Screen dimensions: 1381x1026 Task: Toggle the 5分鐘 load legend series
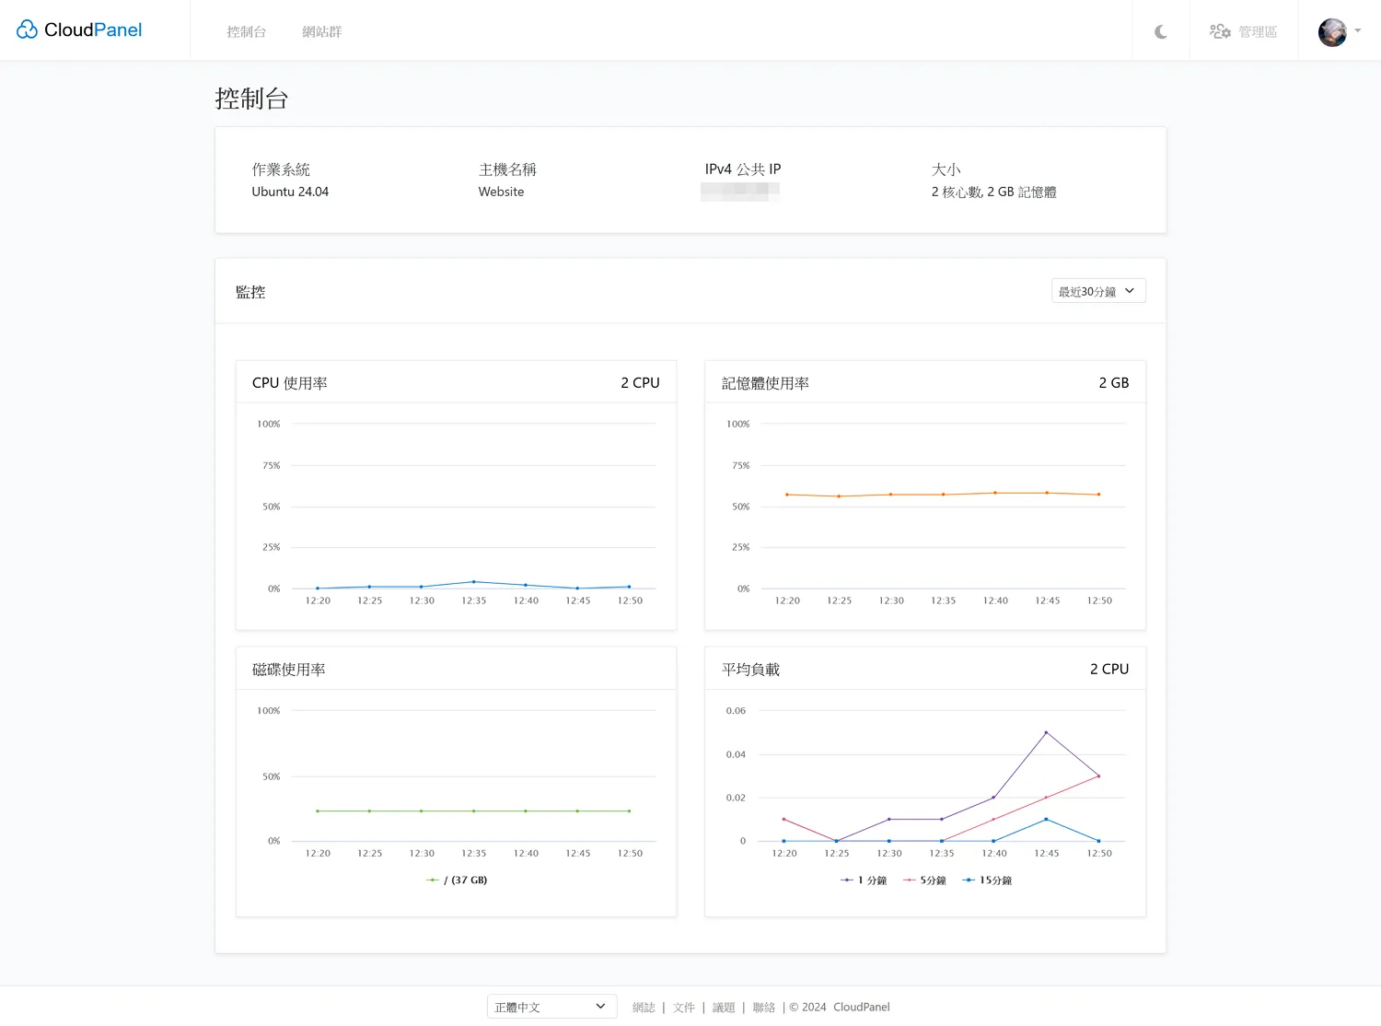925,880
